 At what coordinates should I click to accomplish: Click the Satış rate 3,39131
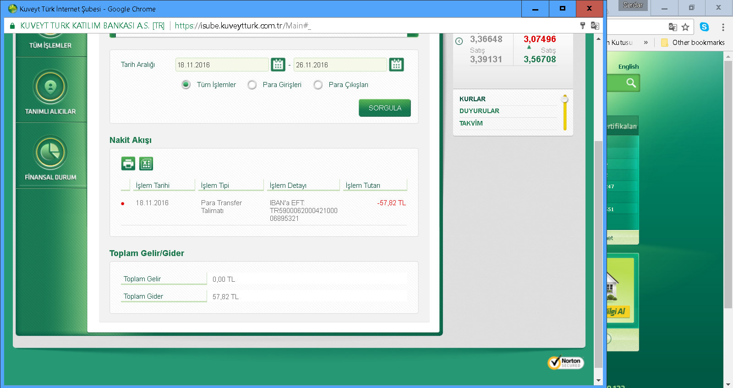point(486,60)
